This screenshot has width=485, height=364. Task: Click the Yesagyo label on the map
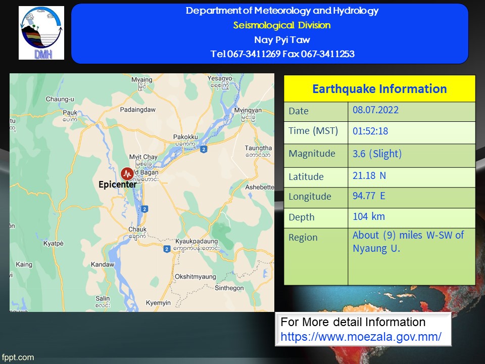(220, 78)
